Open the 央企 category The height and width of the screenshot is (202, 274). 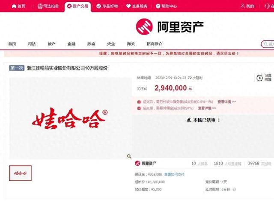(x=111, y=44)
